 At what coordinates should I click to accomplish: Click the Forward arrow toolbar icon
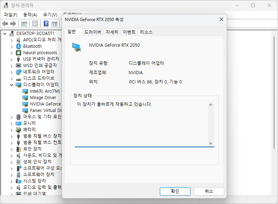13,24
